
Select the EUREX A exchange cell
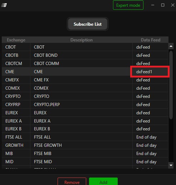click(x=16, y=121)
